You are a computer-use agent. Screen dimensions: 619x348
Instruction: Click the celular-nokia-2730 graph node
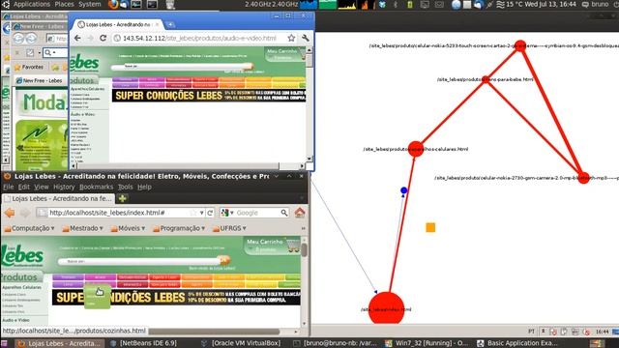click(583, 178)
